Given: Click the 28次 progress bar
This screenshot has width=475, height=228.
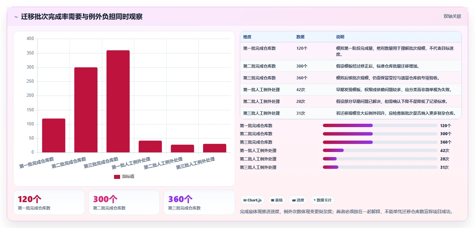Looking at the screenshot, I should pyautogui.click(x=380, y=159).
